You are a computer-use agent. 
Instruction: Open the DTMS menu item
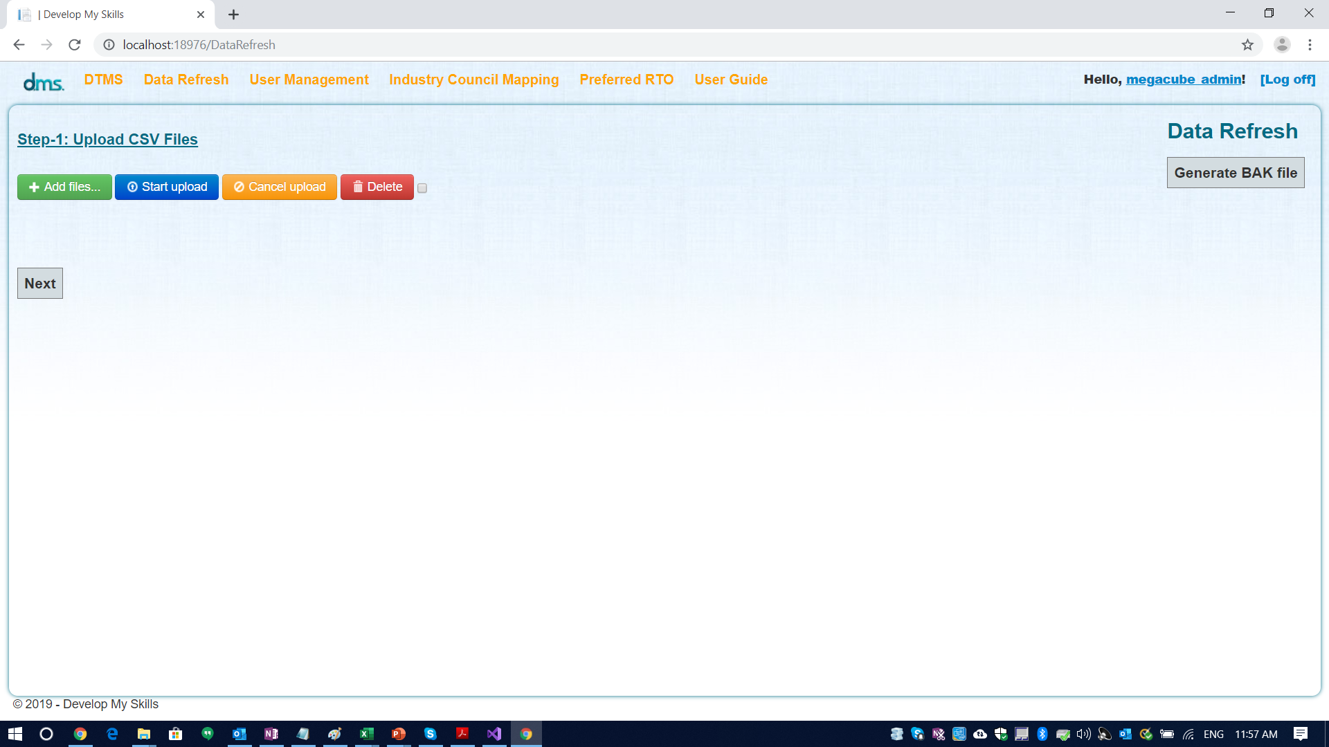point(103,80)
